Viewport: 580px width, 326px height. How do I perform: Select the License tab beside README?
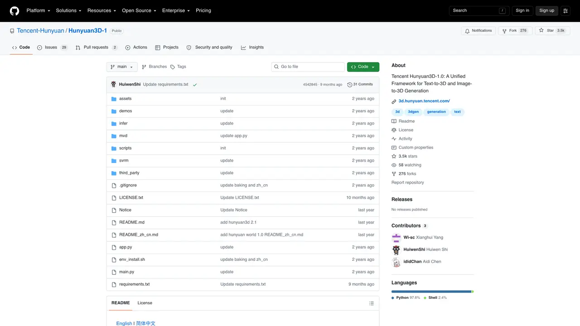click(x=145, y=303)
